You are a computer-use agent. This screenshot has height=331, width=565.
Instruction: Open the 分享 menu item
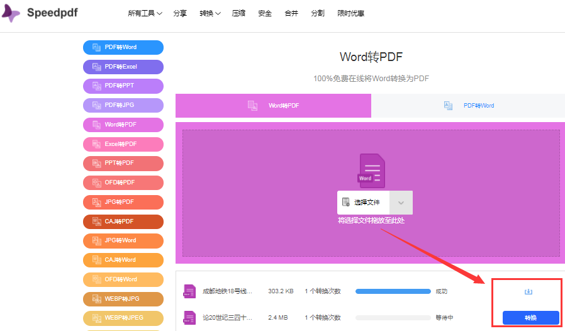(180, 13)
